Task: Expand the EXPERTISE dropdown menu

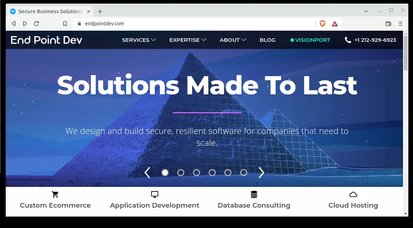Action: [188, 40]
